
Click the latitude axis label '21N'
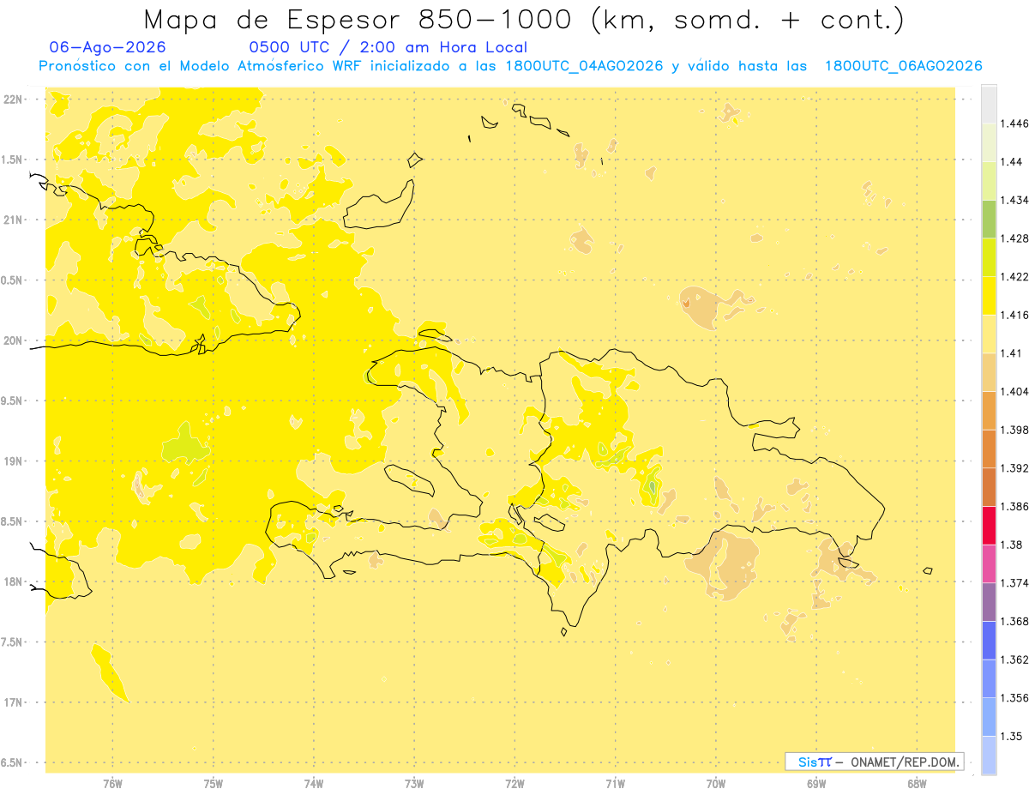click(14, 220)
